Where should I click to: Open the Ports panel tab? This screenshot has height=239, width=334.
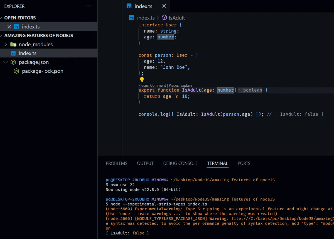[x=244, y=163]
